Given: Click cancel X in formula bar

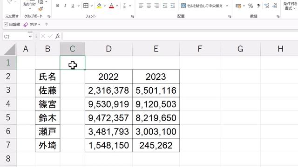Looking at the screenshot, I should (43, 36).
